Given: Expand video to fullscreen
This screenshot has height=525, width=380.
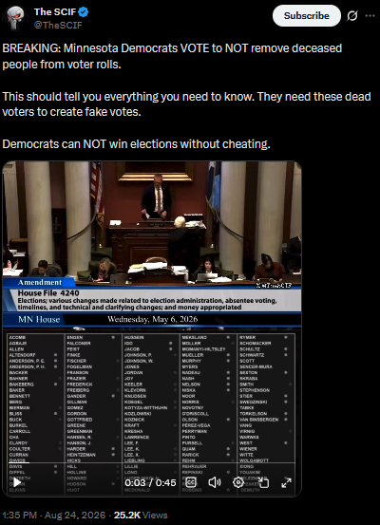Looking at the screenshot, I should (286, 482).
